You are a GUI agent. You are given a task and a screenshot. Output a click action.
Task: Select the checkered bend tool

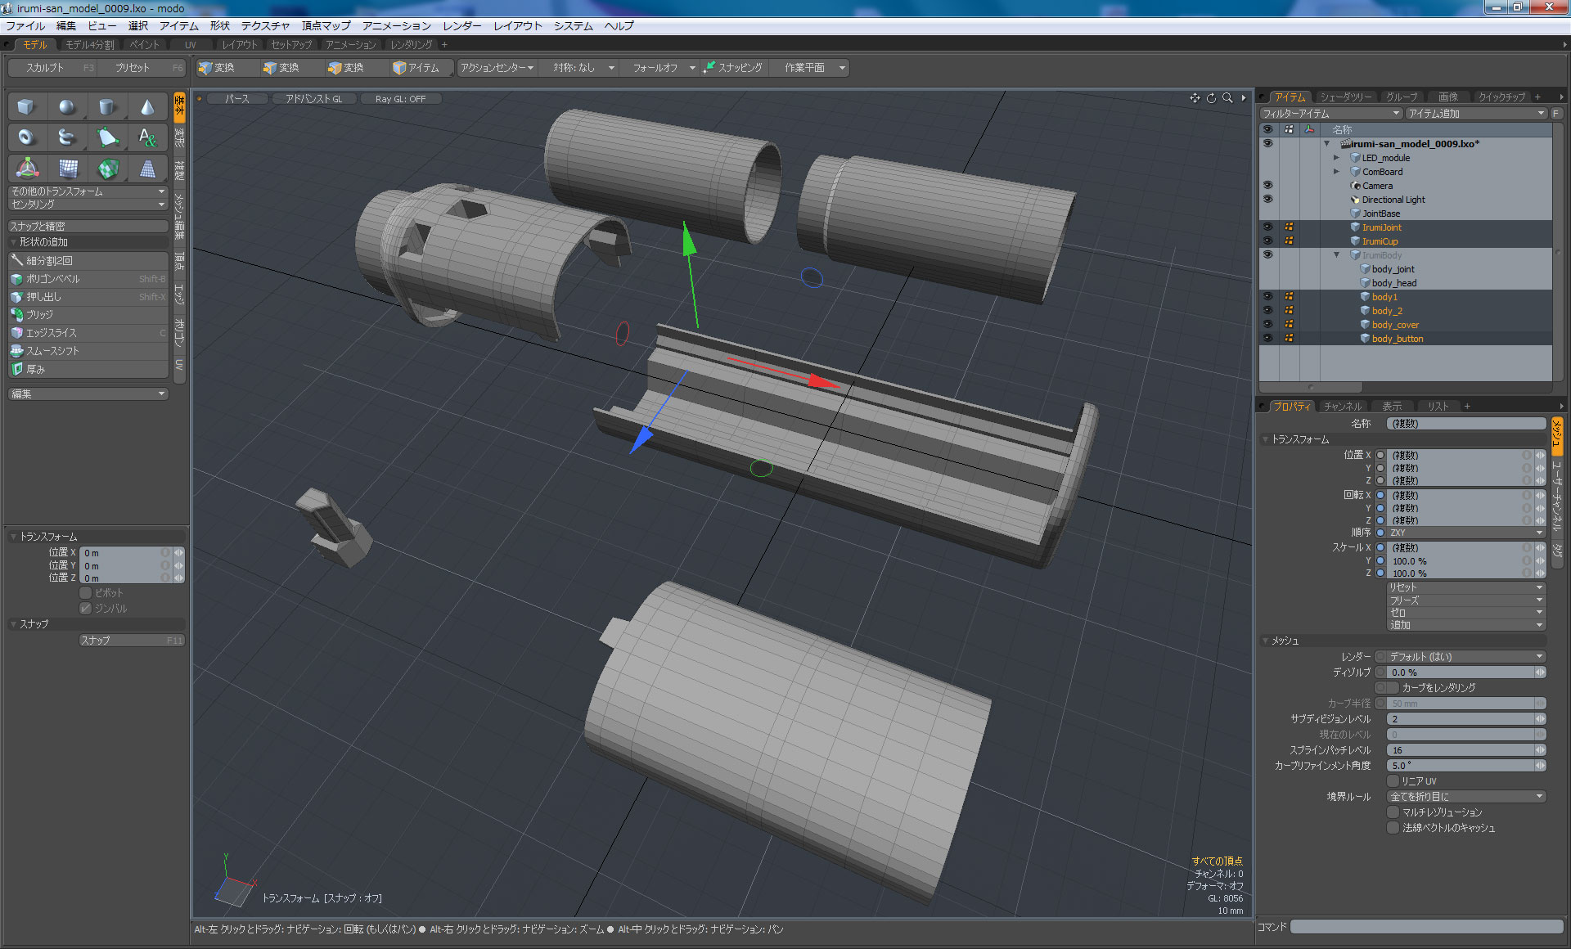pyautogui.click(x=107, y=169)
